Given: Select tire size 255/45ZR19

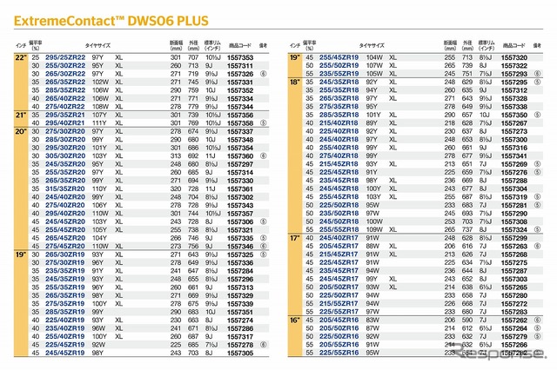Looking at the screenshot, I should (x=339, y=57).
